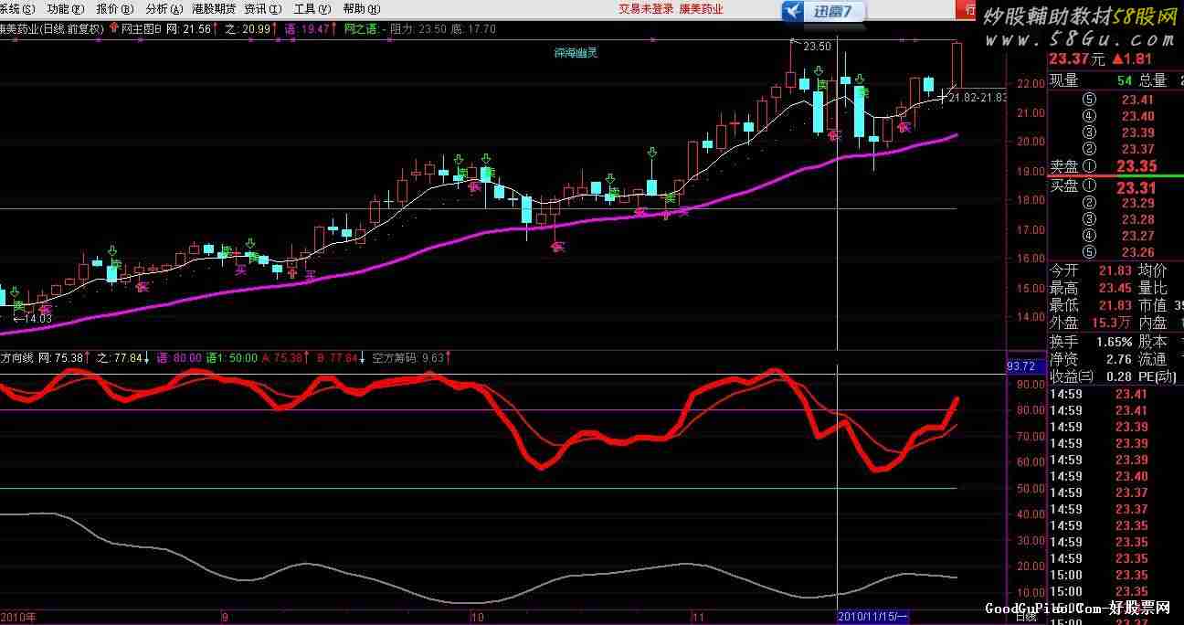
Task: Select sell level ① price 23.35
Action: [x=1137, y=166]
